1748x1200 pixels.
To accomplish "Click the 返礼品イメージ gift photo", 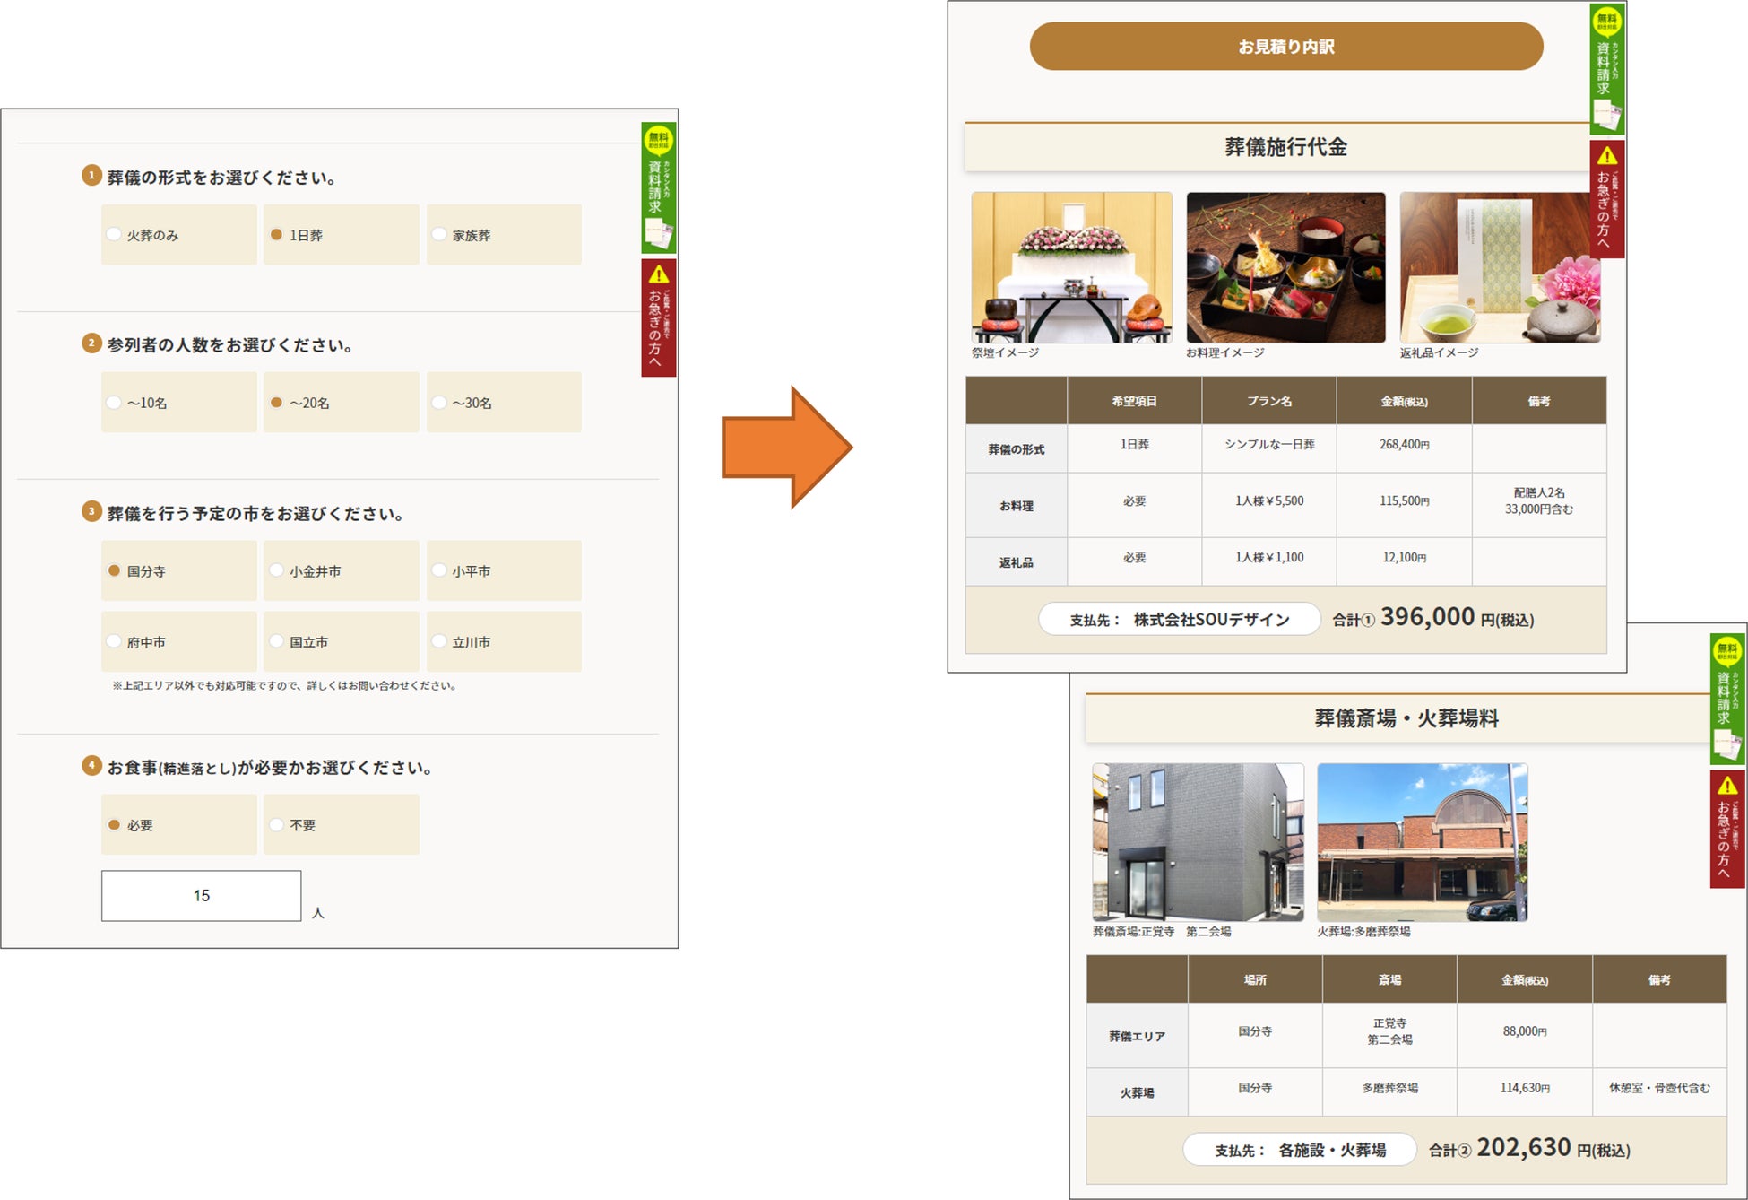I will pos(1499,267).
